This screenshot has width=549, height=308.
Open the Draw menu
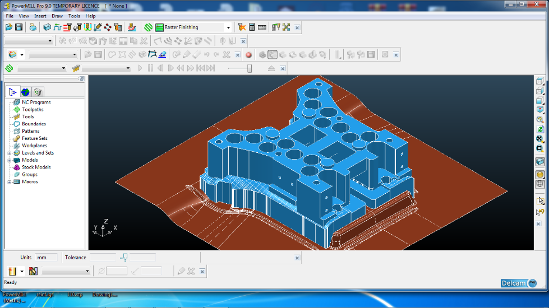(57, 16)
